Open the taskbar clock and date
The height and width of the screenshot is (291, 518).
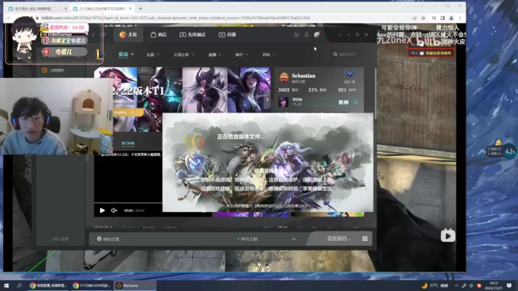[493, 285]
